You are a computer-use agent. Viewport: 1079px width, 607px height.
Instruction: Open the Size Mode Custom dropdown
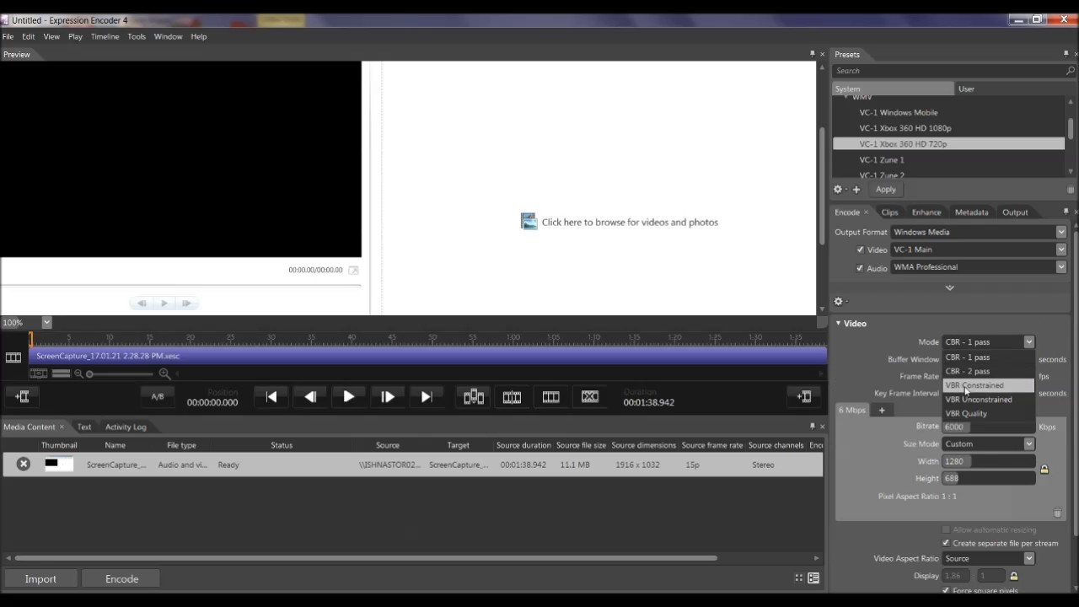click(x=989, y=443)
